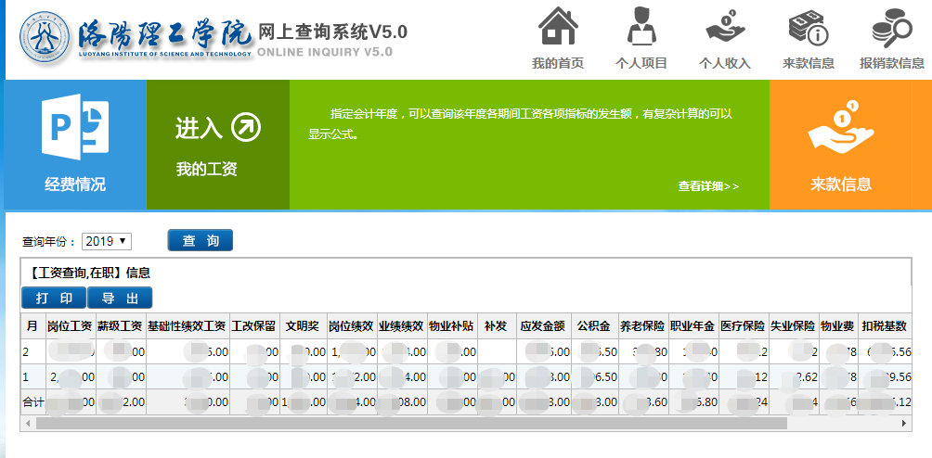Open the Personal Income hand icon
Image resolution: width=932 pixels, height=458 pixels.
coord(724,26)
